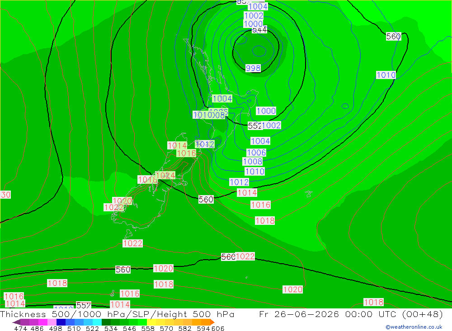Click the red 1018 label beside 1024

coord(147,180)
